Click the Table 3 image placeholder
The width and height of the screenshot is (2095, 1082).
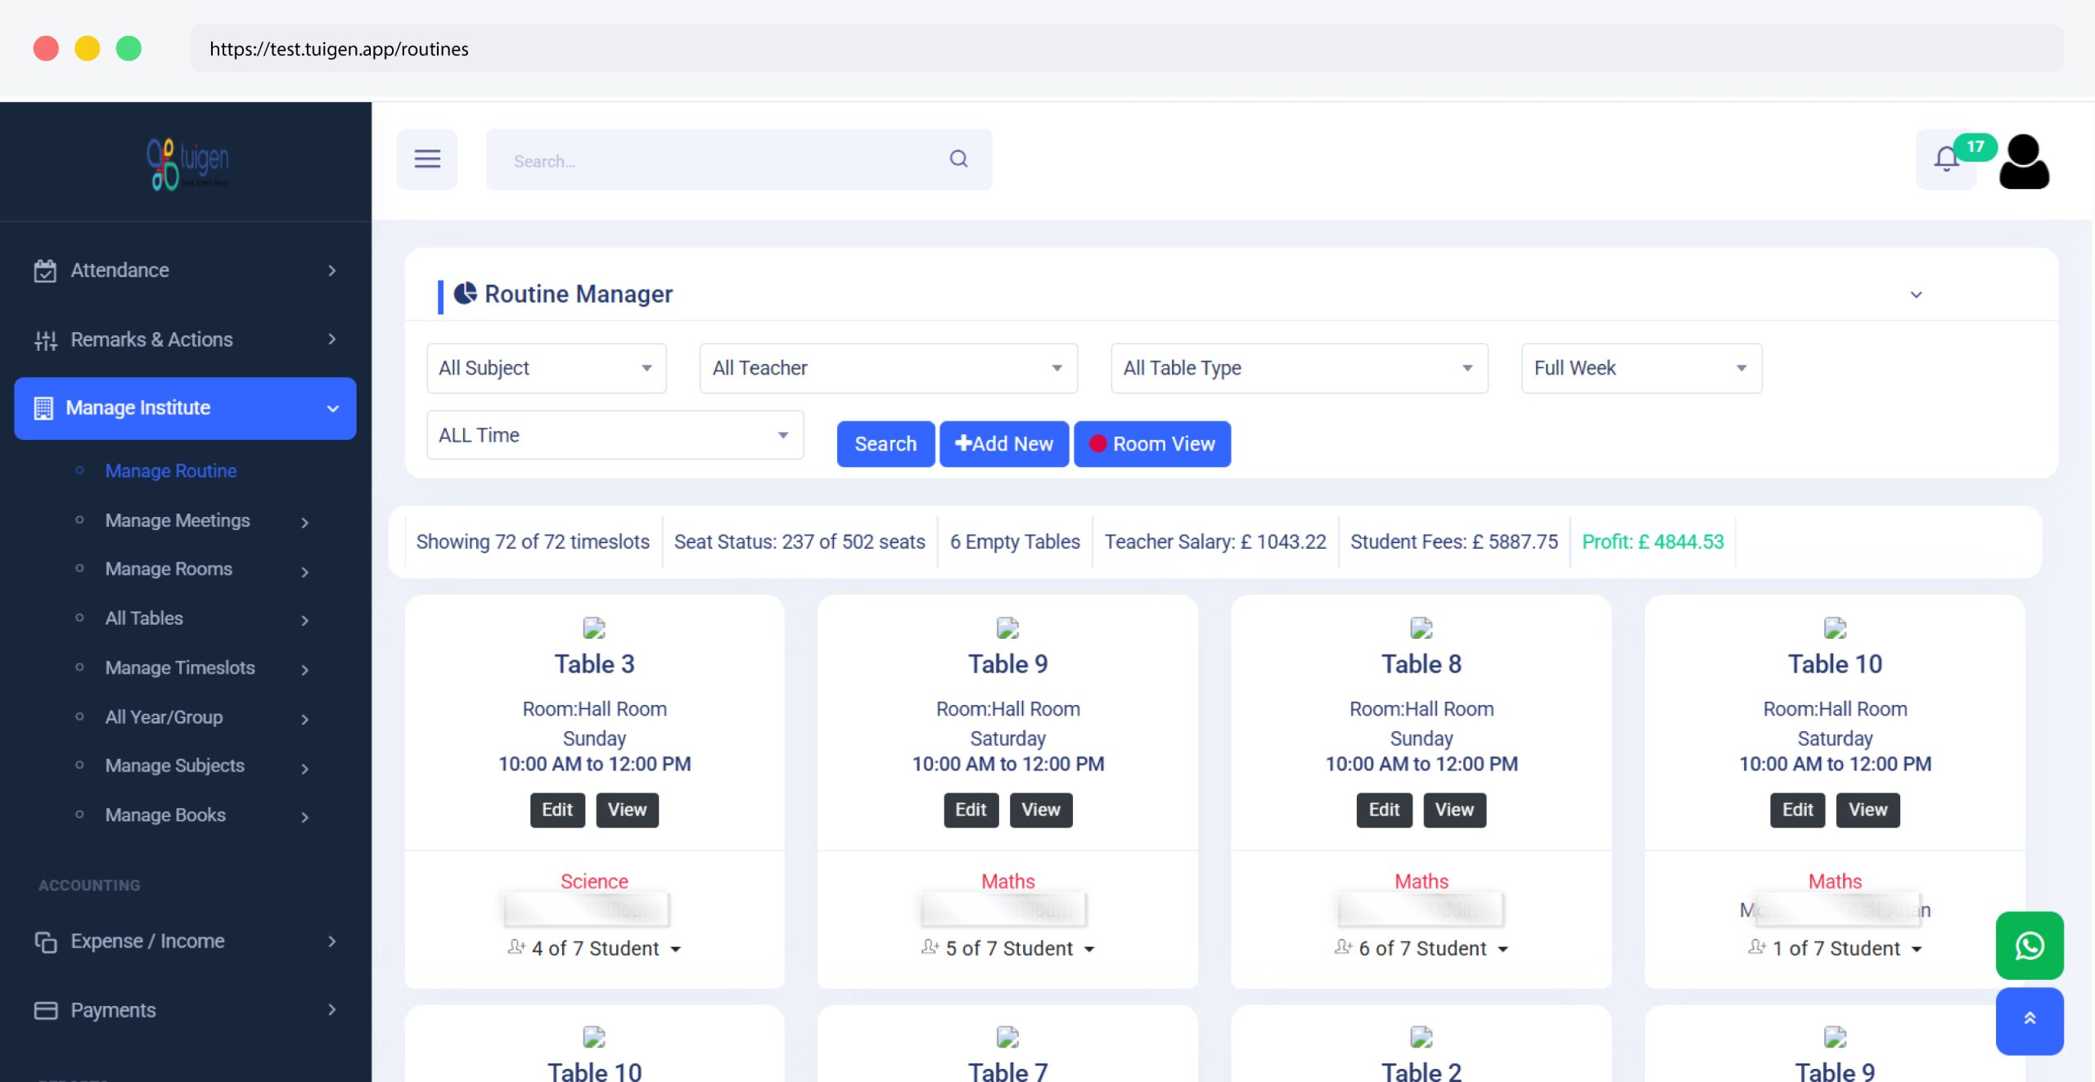click(x=594, y=628)
